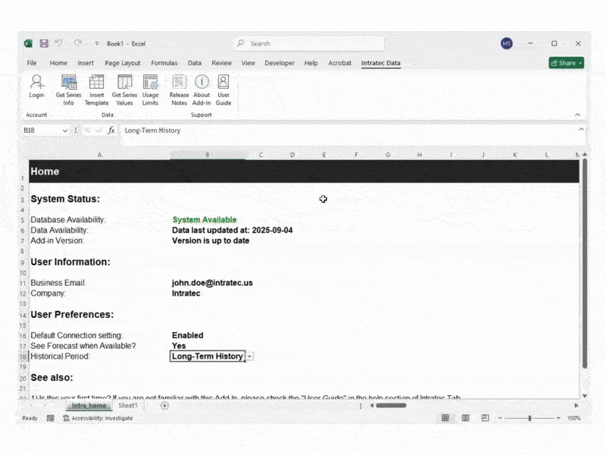
Task: Click inside the Search box
Action: [x=303, y=44]
